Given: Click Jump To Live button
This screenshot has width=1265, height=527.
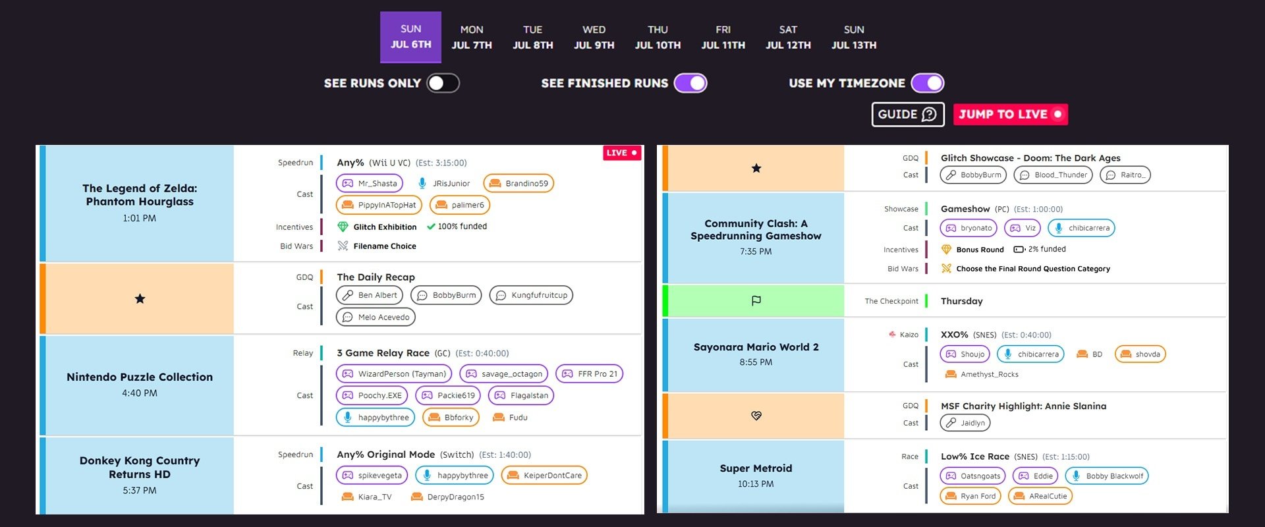Looking at the screenshot, I should 1011,114.
